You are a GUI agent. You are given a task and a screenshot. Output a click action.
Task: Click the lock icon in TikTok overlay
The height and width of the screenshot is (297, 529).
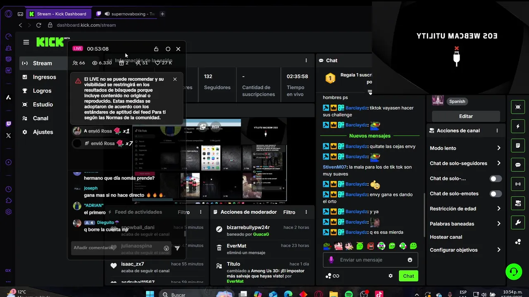pyautogui.click(x=156, y=49)
